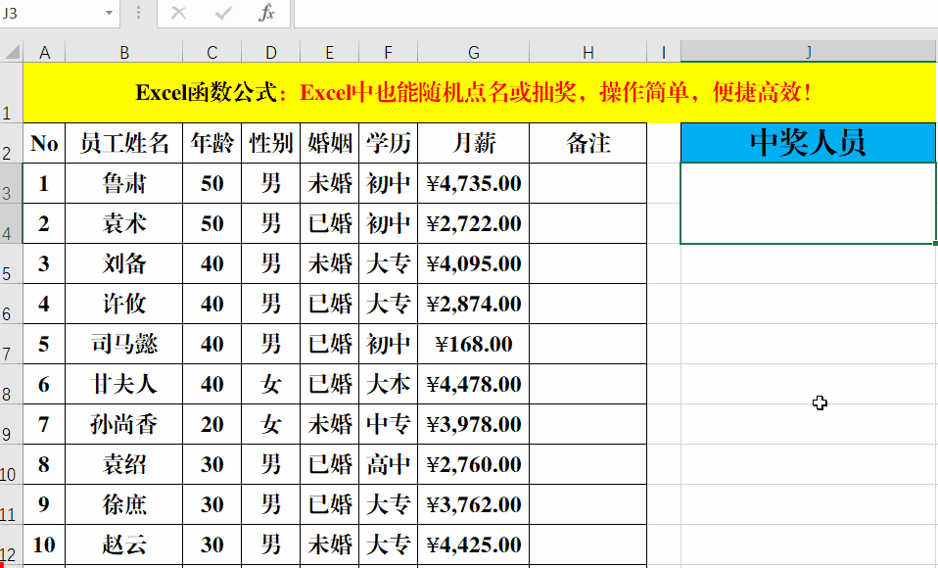The image size is (938, 568).
Task: Select column C header
Action: (211, 53)
